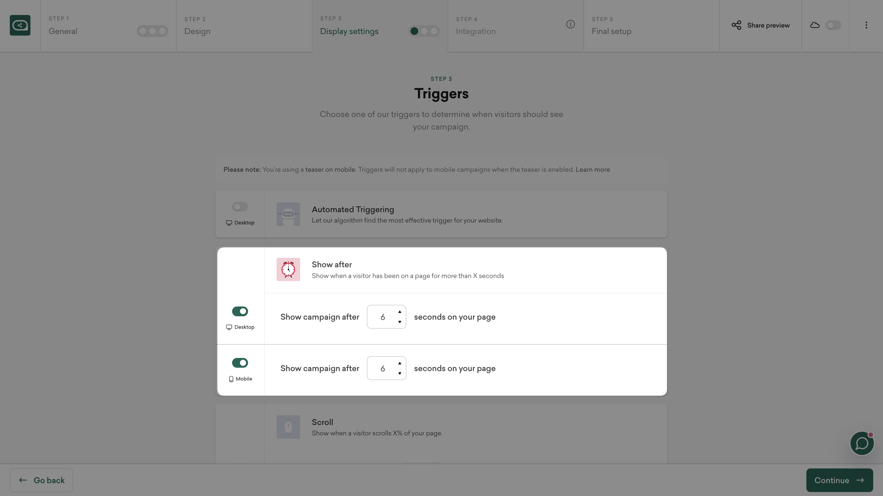Decrease desktop seconds with down arrow
This screenshot has width=883, height=496.
[x=400, y=322]
